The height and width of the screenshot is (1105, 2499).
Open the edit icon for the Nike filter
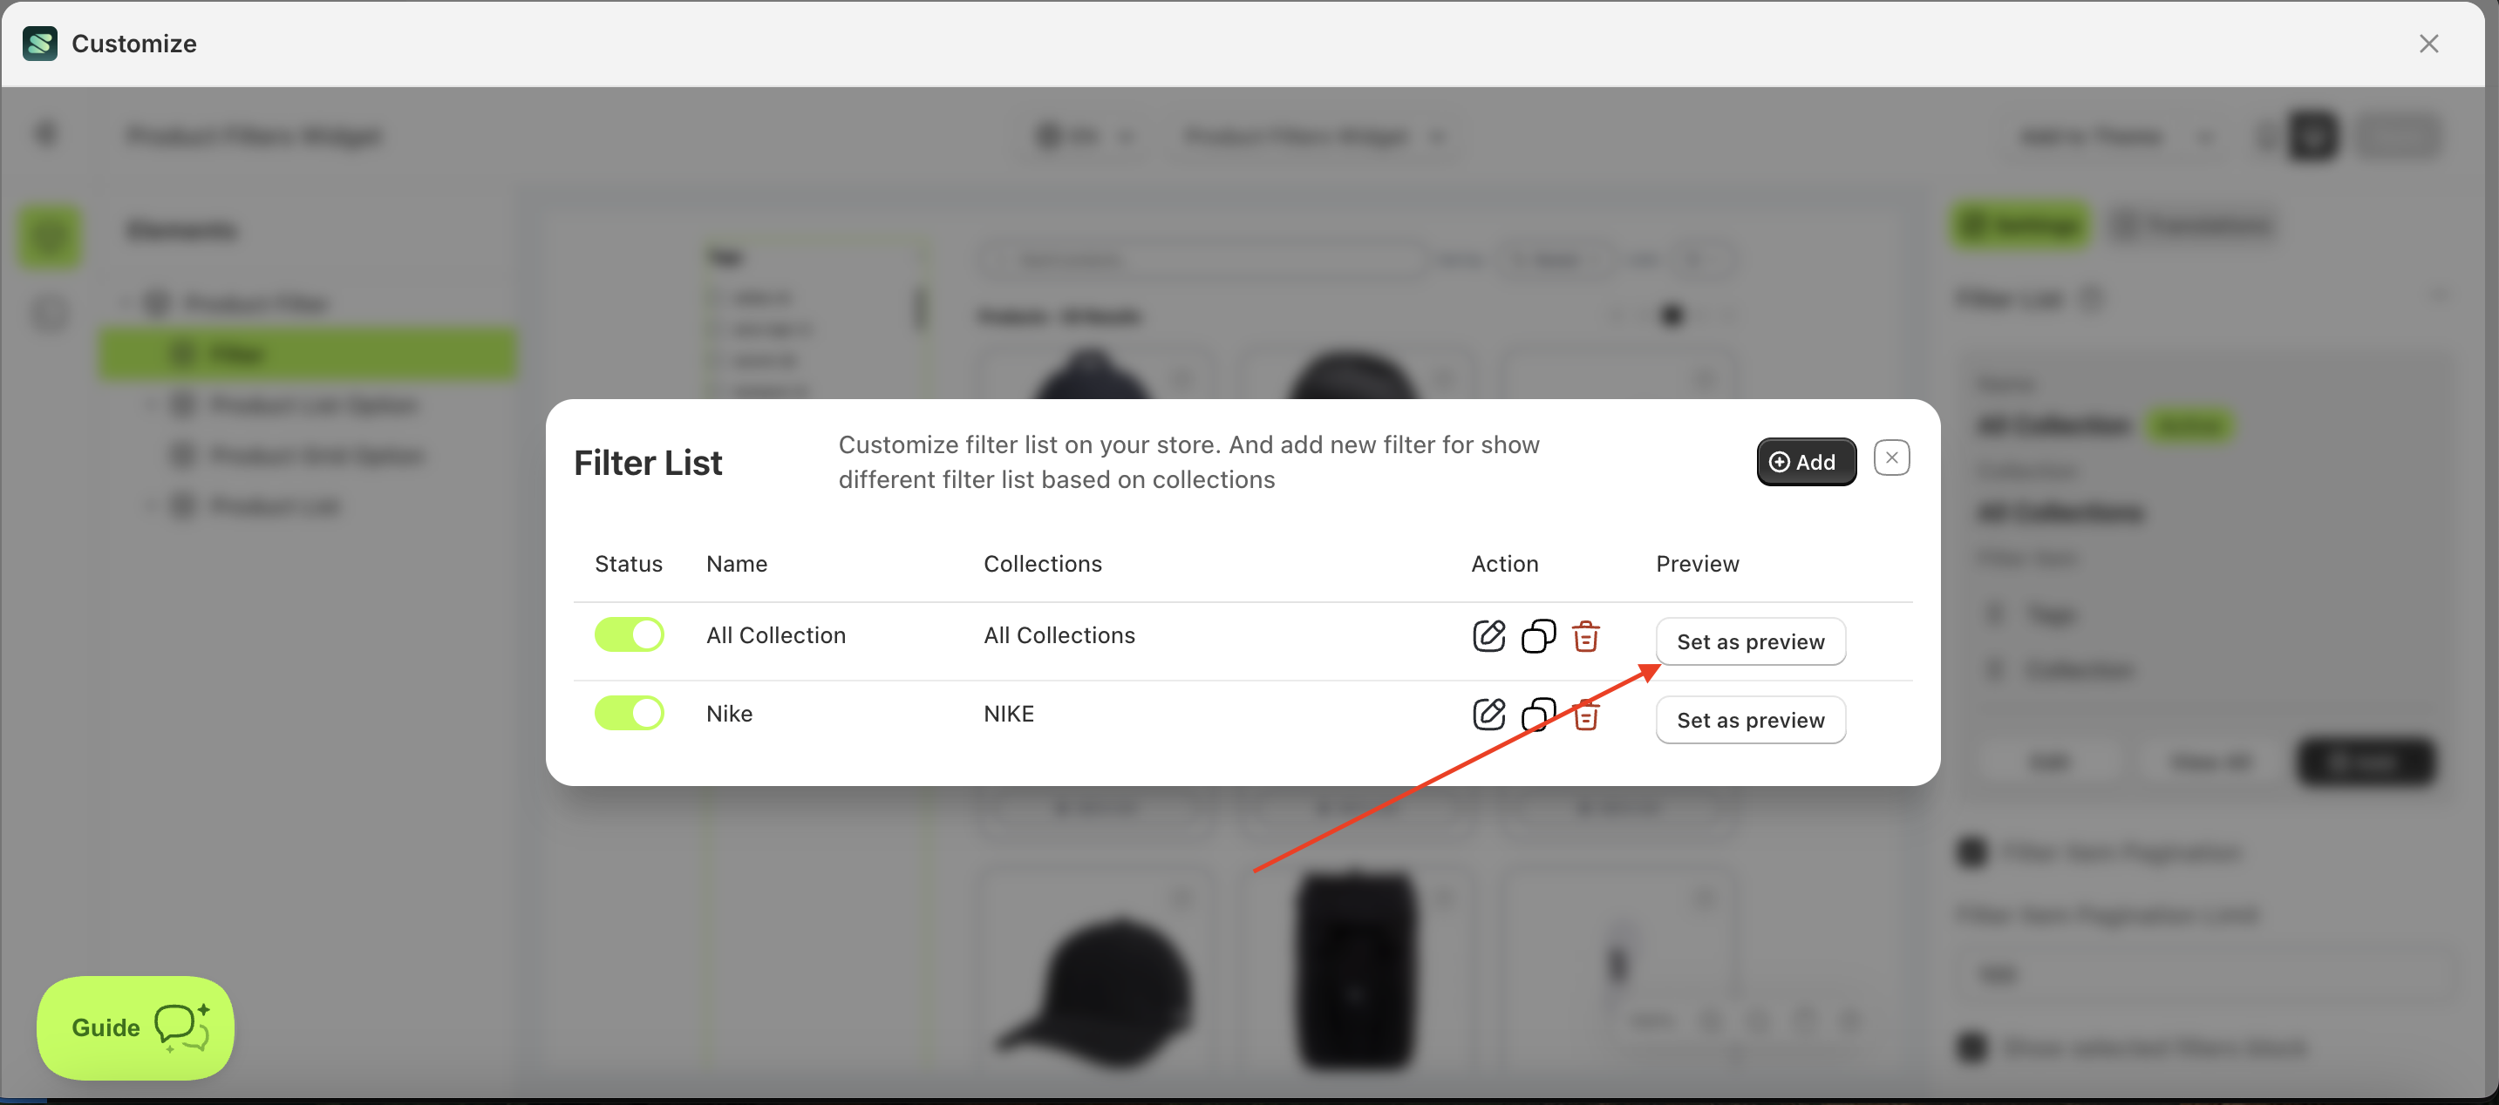[1488, 715]
